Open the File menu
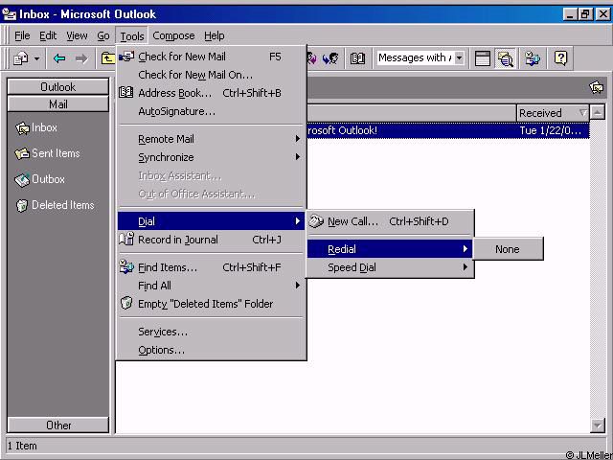This screenshot has height=460, width=613. (x=22, y=36)
